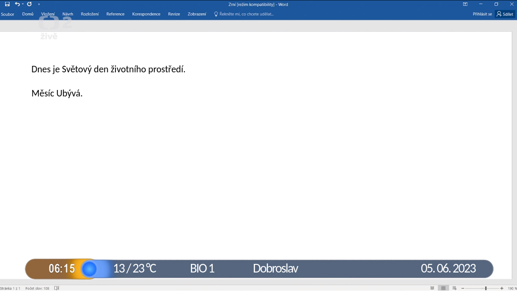
Task: Open the Soubor tab
Action: pyautogui.click(x=8, y=14)
